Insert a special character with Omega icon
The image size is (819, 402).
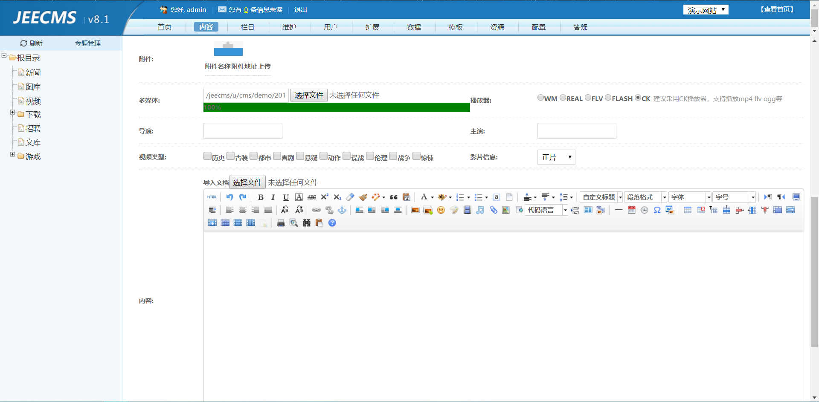coord(657,210)
